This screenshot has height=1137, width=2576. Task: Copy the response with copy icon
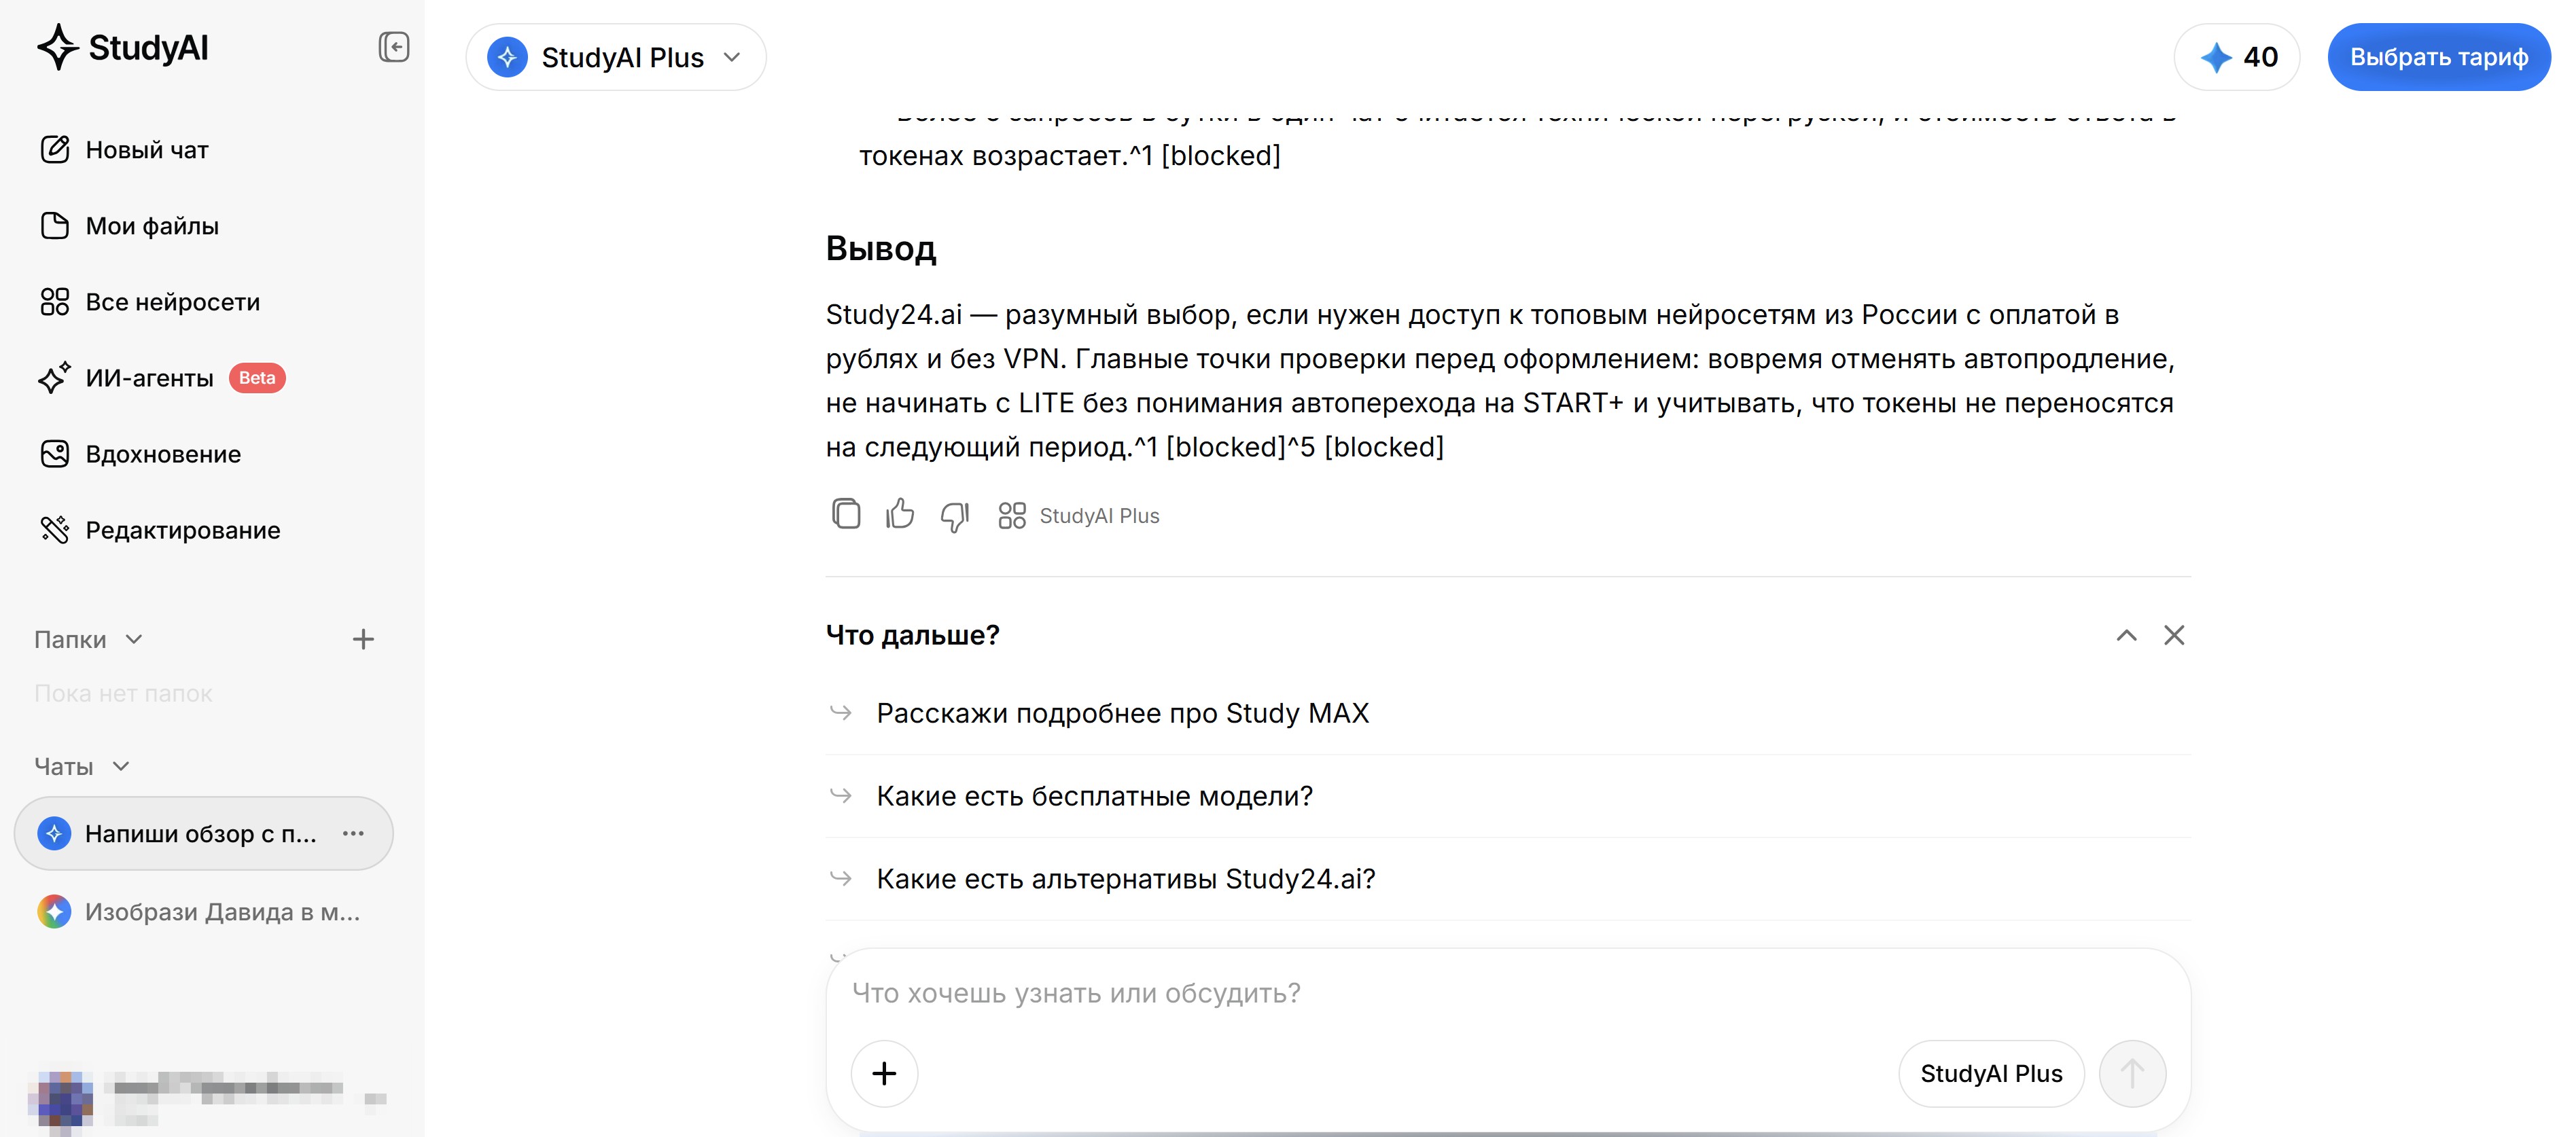(846, 514)
